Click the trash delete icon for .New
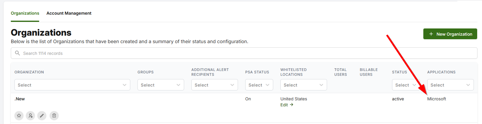The width and height of the screenshot is (482, 124). point(54,116)
